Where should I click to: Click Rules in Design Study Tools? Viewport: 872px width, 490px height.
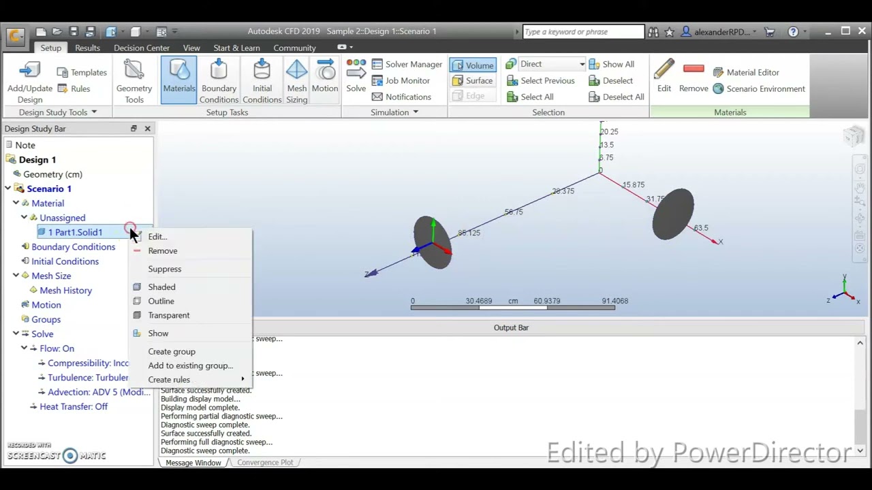click(x=74, y=88)
